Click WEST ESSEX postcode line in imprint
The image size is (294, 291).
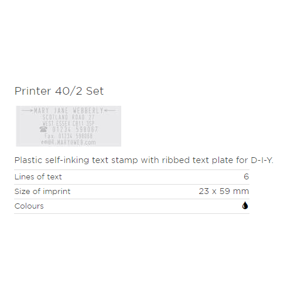(69, 123)
